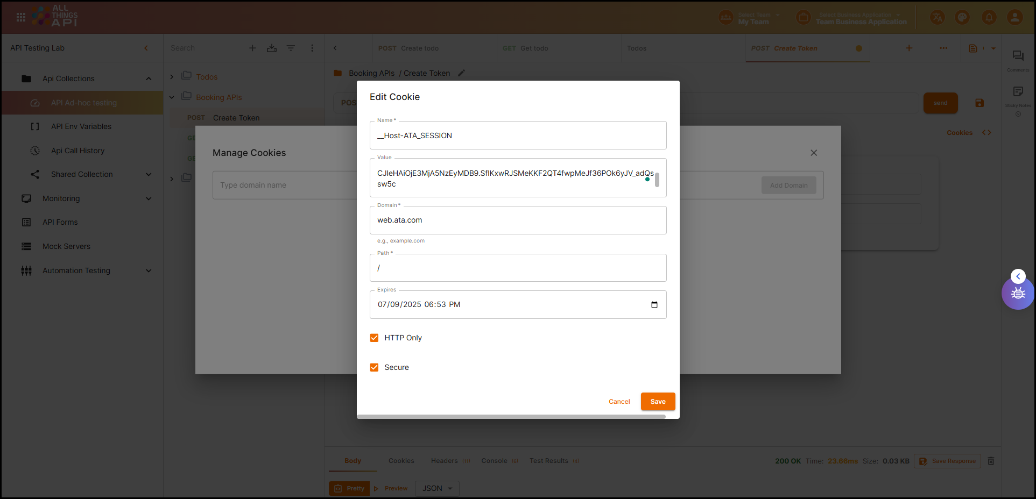This screenshot has width=1036, height=499.
Task: Click the import collection icon
Action: coord(272,48)
